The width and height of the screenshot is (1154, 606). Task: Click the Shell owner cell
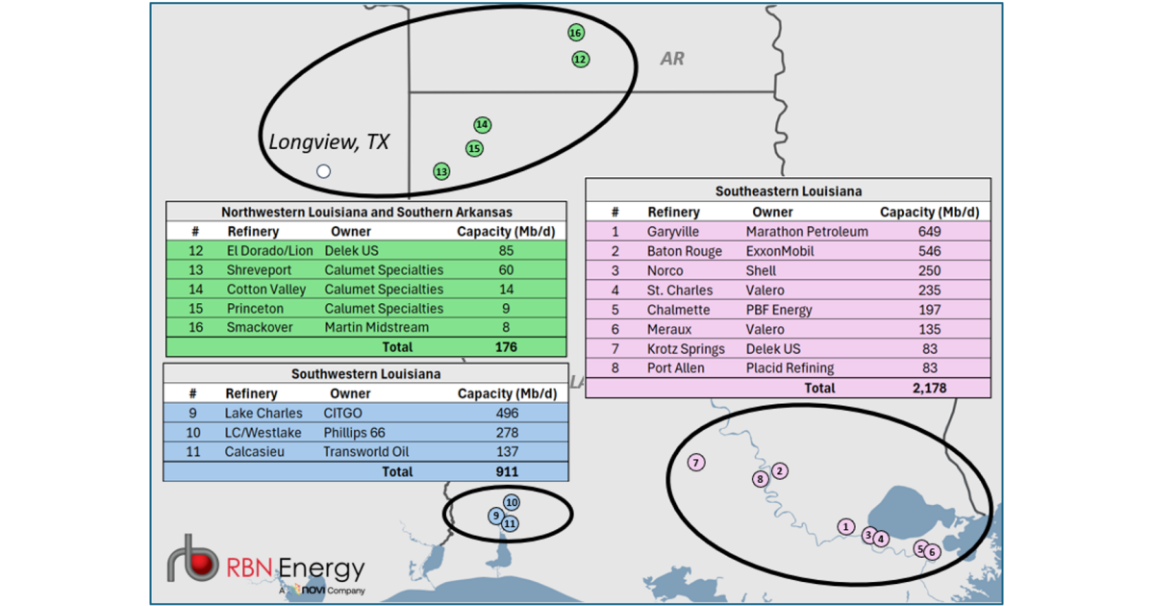[x=763, y=270]
